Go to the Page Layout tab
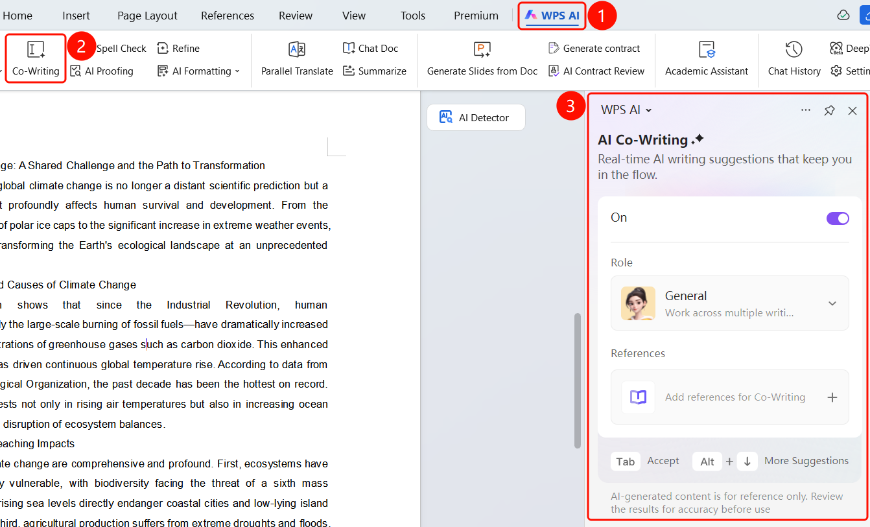Viewport: 870px width, 527px height. [147, 16]
